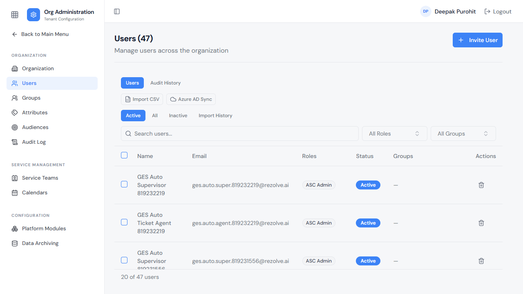Open Calendars page
Screen dimensions: 523x294
[52, 193]
